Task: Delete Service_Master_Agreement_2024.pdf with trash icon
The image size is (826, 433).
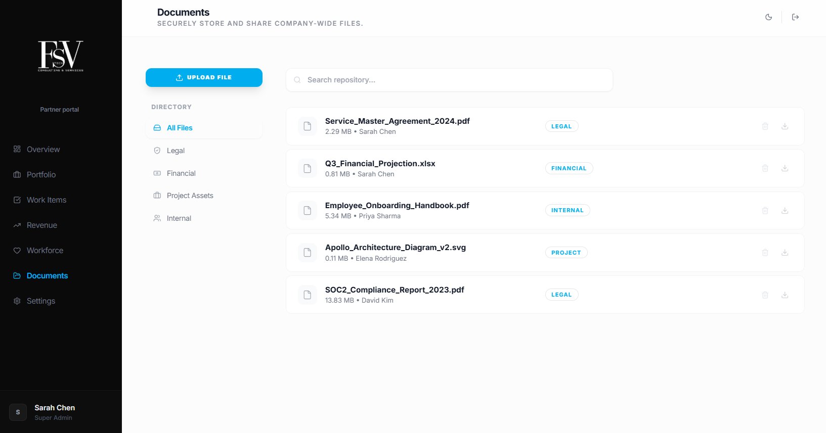Action: tap(765, 126)
